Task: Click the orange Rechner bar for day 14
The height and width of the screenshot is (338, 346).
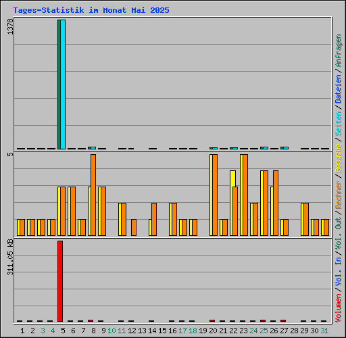Action: pos(154,220)
